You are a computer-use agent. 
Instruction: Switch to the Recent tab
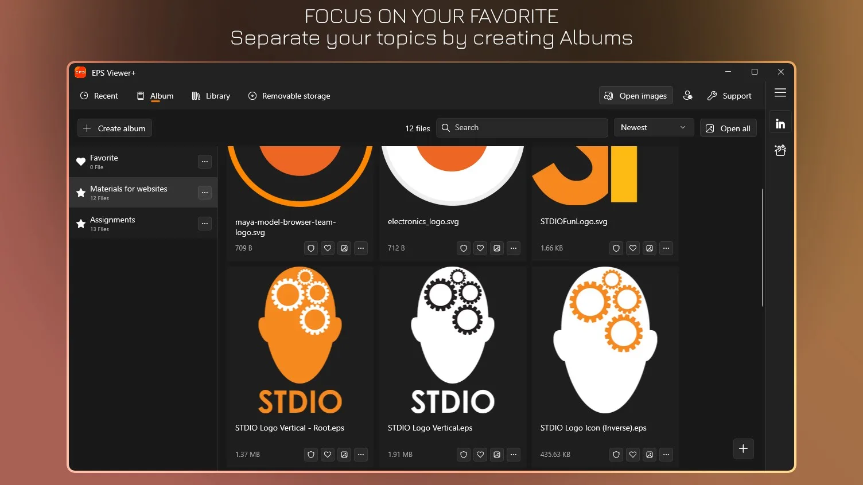pos(99,96)
